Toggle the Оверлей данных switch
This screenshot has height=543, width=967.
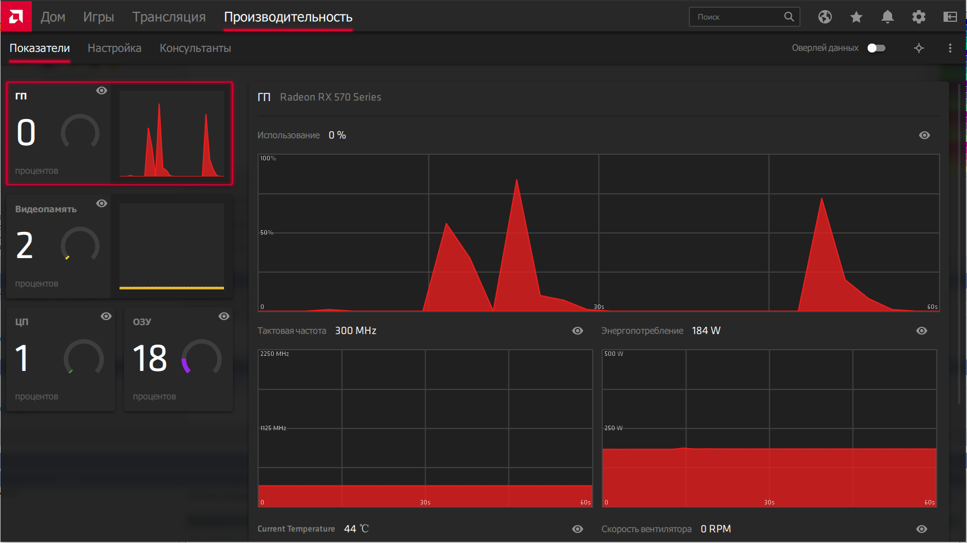click(877, 48)
